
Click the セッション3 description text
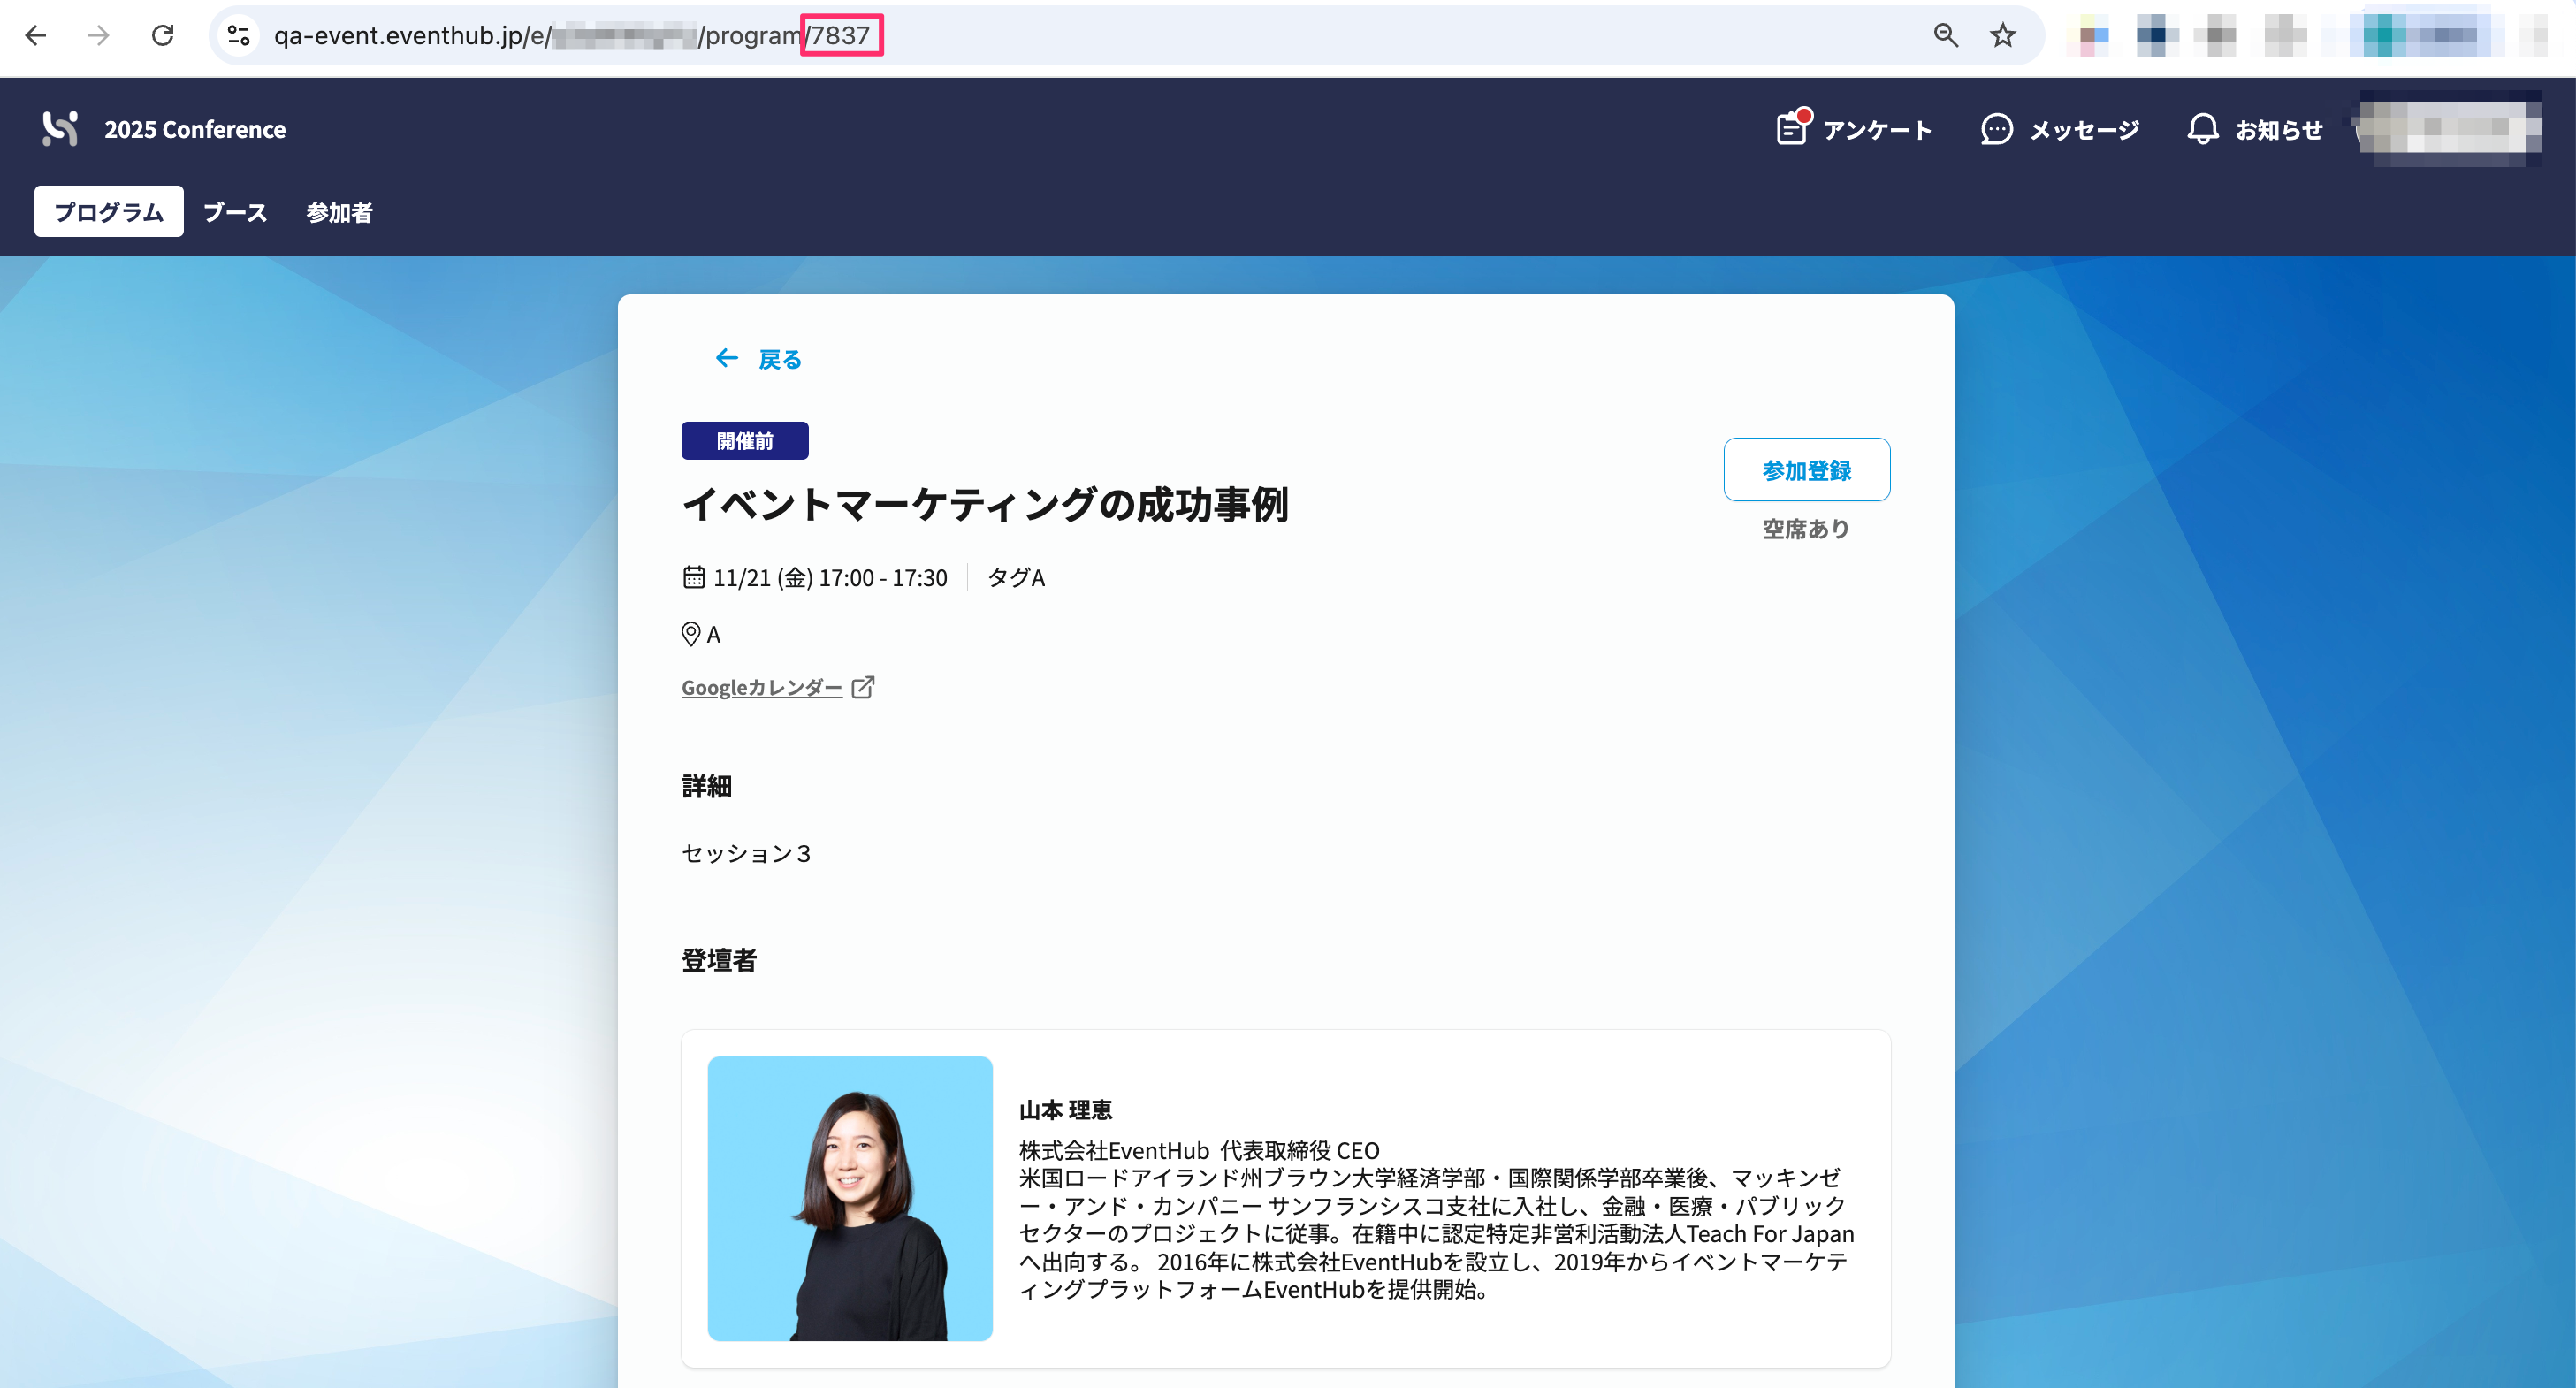[x=746, y=854]
